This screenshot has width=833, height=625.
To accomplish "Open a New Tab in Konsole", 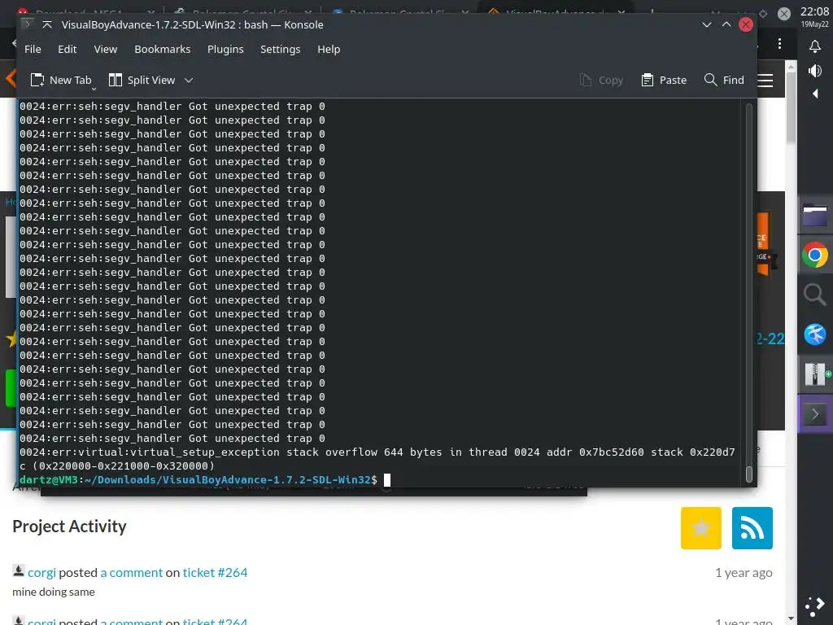I will 61,80.
